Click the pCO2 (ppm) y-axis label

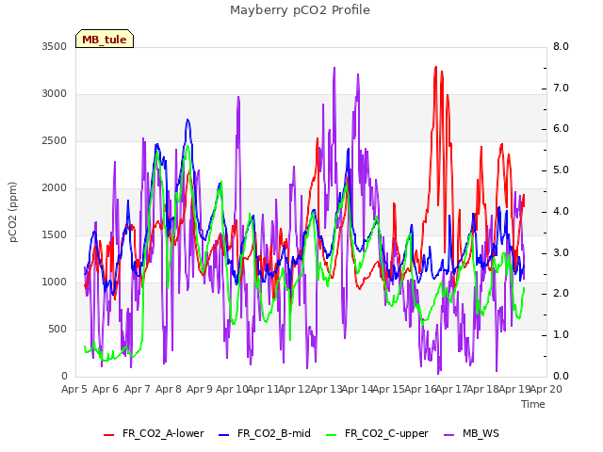(13, 212)
